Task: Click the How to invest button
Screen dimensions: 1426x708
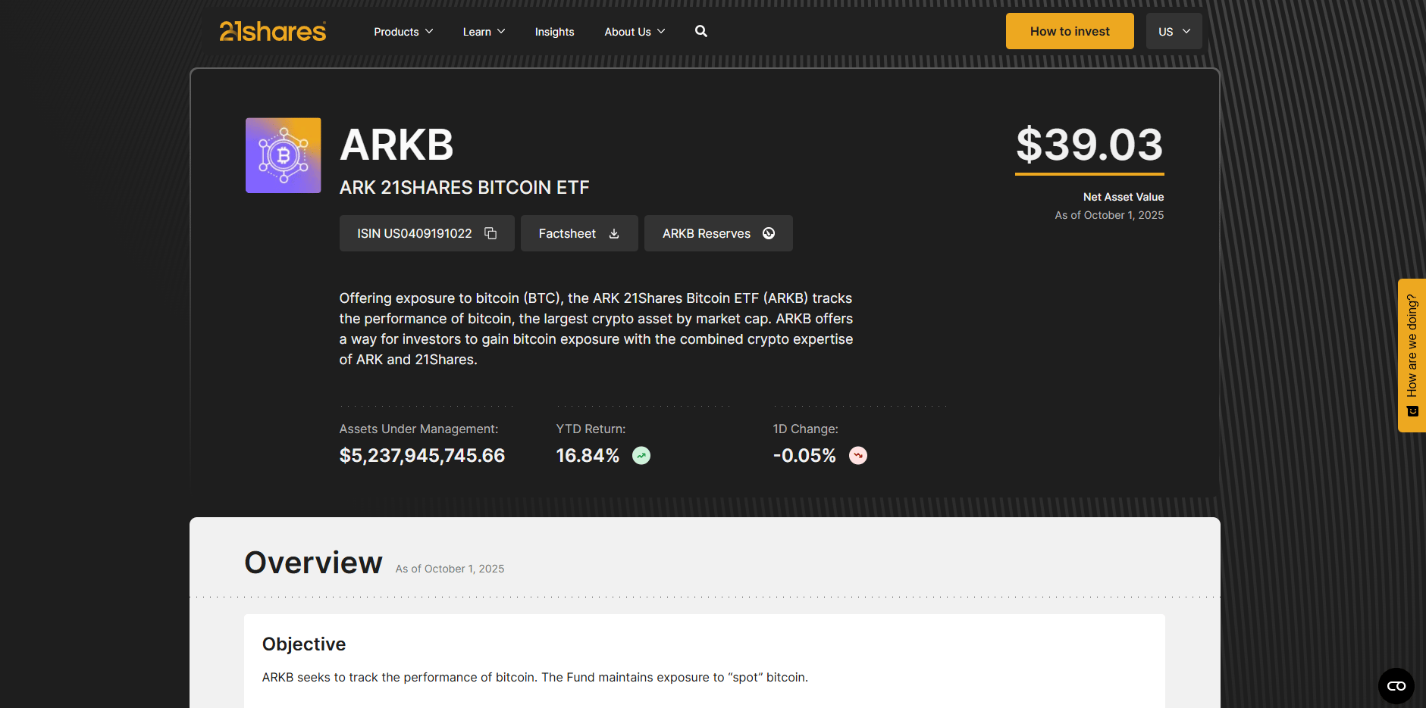Action: tap(1070, 31)
